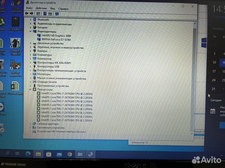Select the last i7-2670QM processor entry
The image size is (225, 168).
coord(67,120)
